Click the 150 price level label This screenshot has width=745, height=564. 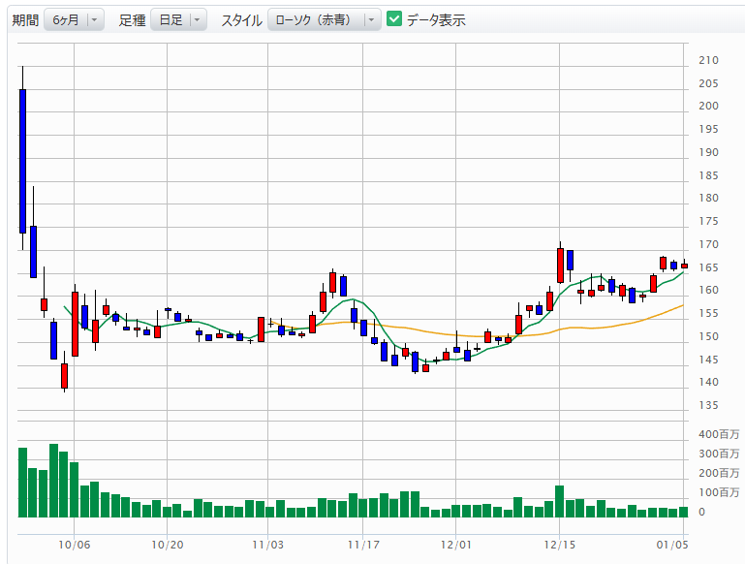click(x=708, y=337)
